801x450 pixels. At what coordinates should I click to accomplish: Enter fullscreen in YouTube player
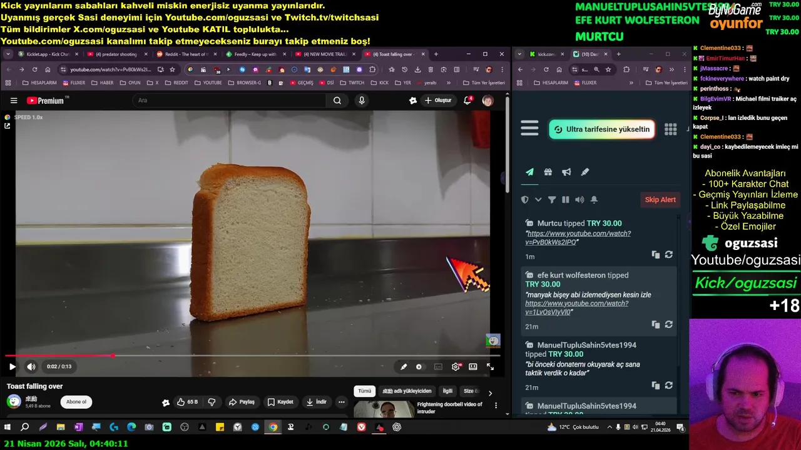pyautogui.click(x=490, y=367)
